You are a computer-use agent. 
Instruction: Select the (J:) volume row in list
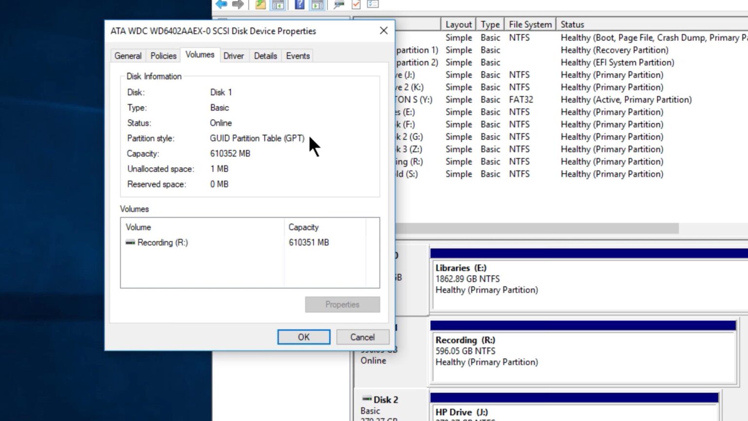pyautogui.click(x=572, y=75)
